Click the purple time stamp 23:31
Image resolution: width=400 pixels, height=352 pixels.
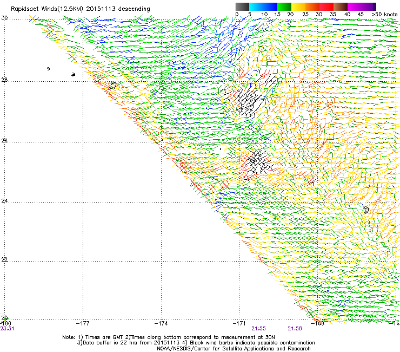(7, 329)
